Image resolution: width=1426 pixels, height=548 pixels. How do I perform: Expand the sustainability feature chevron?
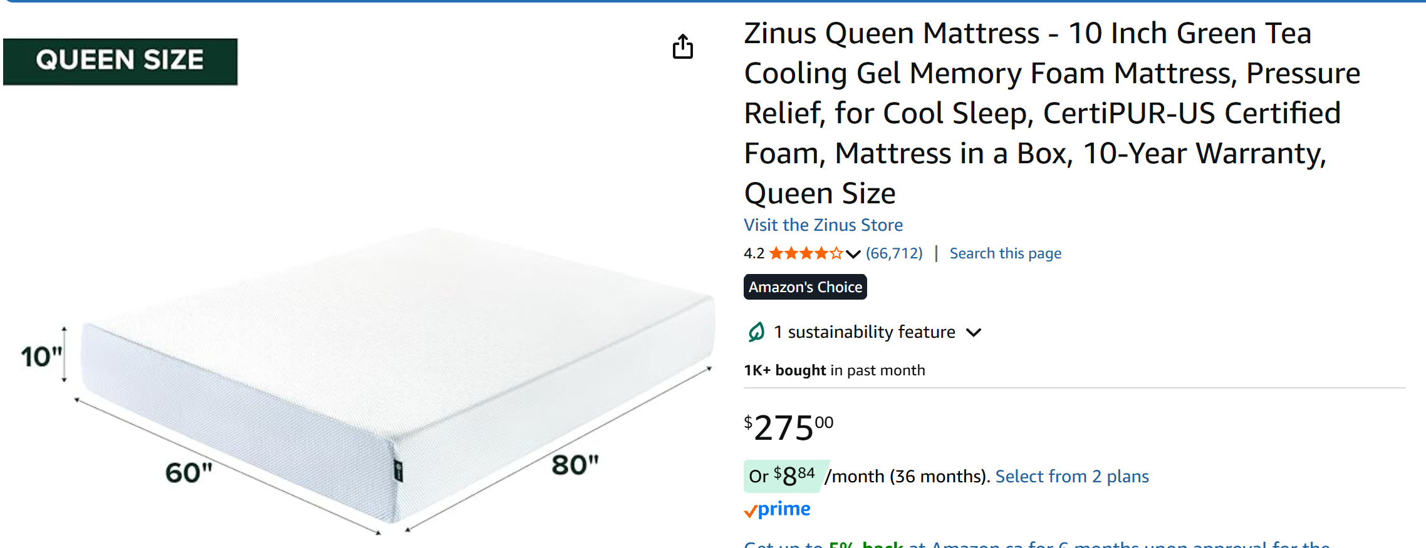[x=974, y=332]
